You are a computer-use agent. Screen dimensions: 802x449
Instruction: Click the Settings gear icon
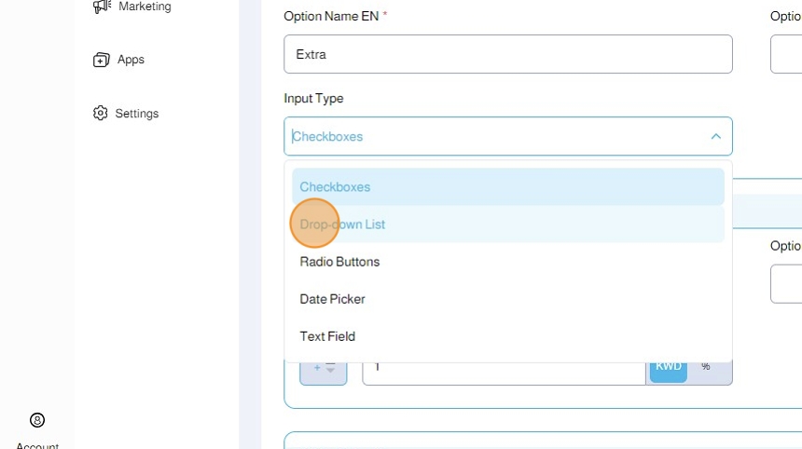pos(101,113)
